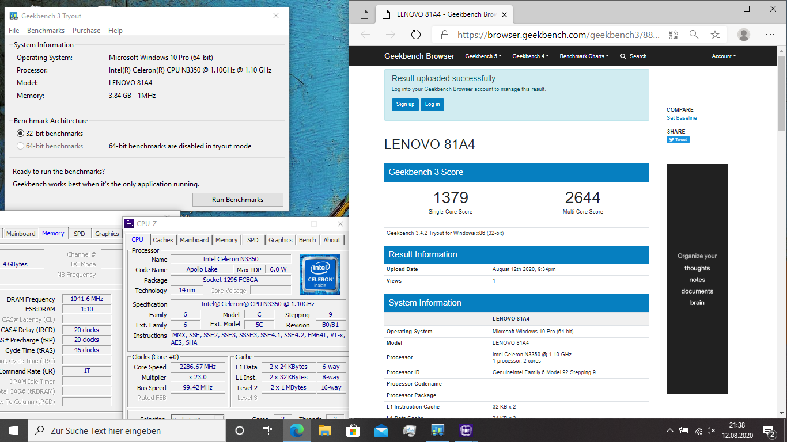Select 64-bit benchmarks radio button

21,146
